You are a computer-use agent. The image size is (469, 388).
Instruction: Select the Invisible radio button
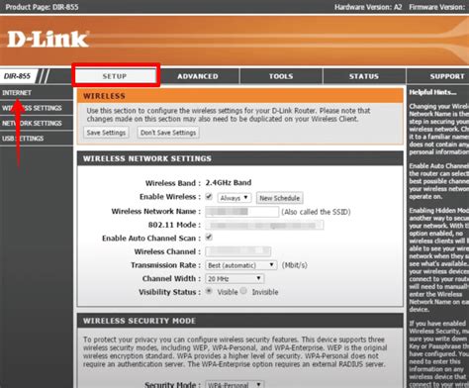click(243, 291)
